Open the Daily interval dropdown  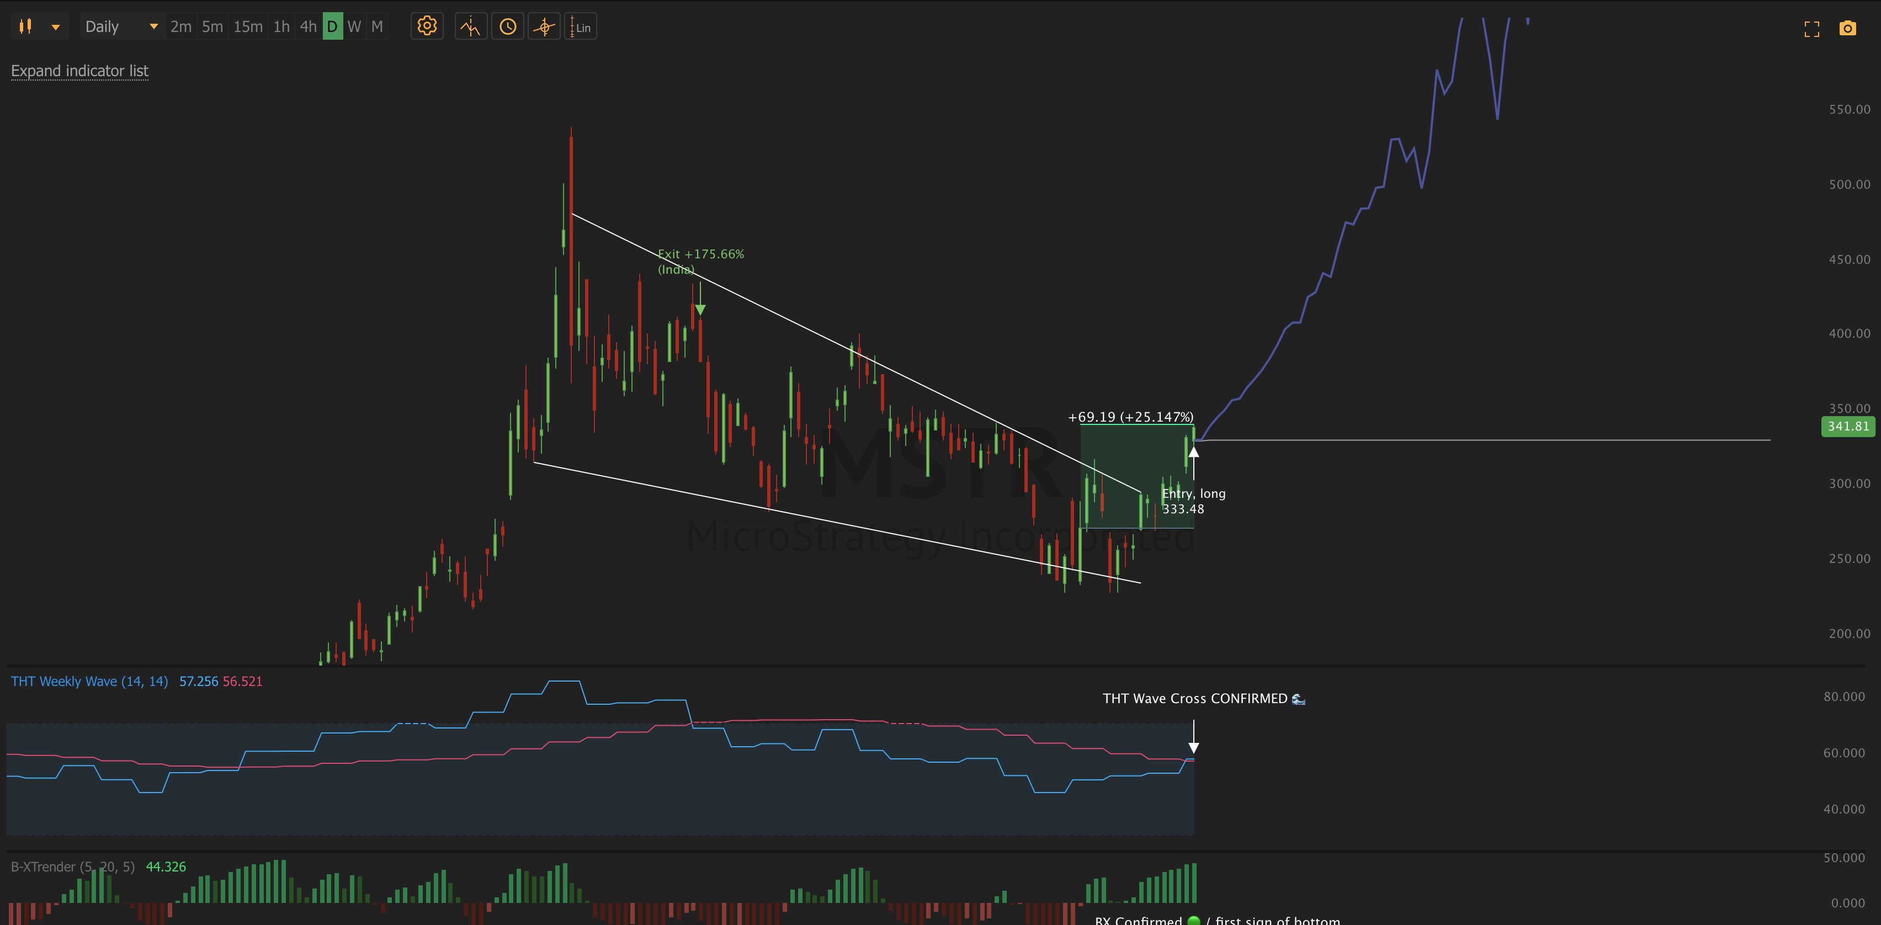pyautogui.click(x=121, y=27)
